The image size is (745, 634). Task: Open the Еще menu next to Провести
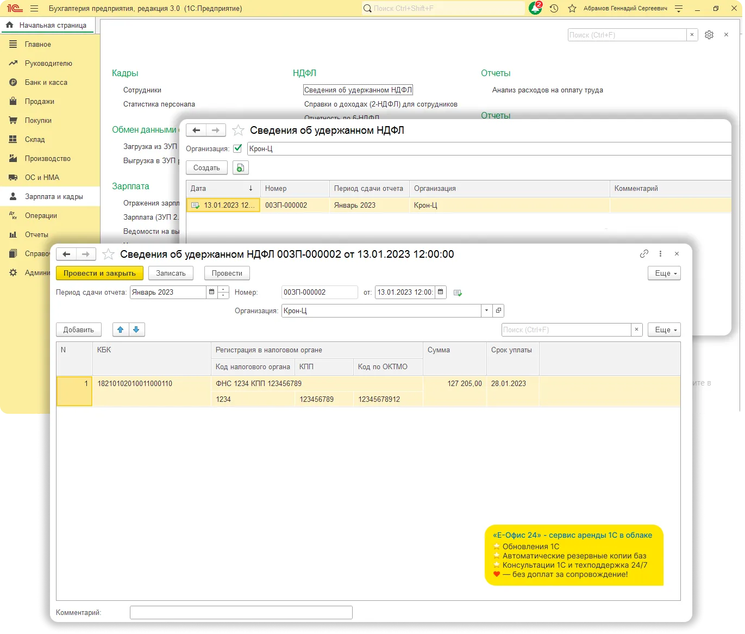(663, 274)
